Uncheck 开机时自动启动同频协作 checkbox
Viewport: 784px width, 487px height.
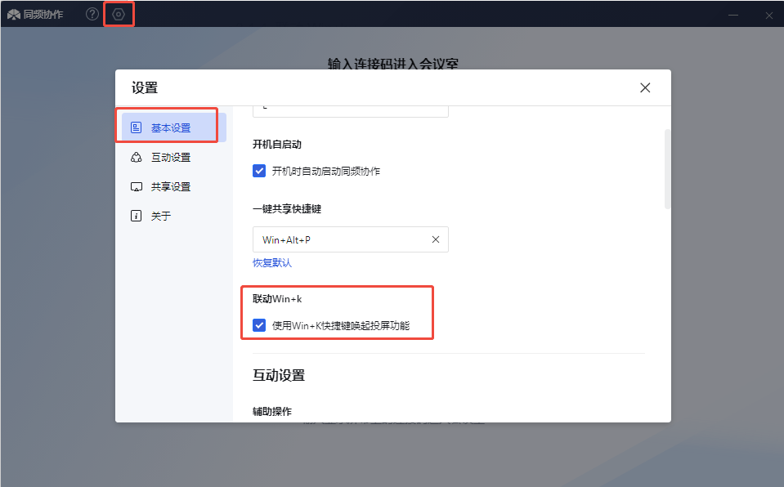click(259, 171)
